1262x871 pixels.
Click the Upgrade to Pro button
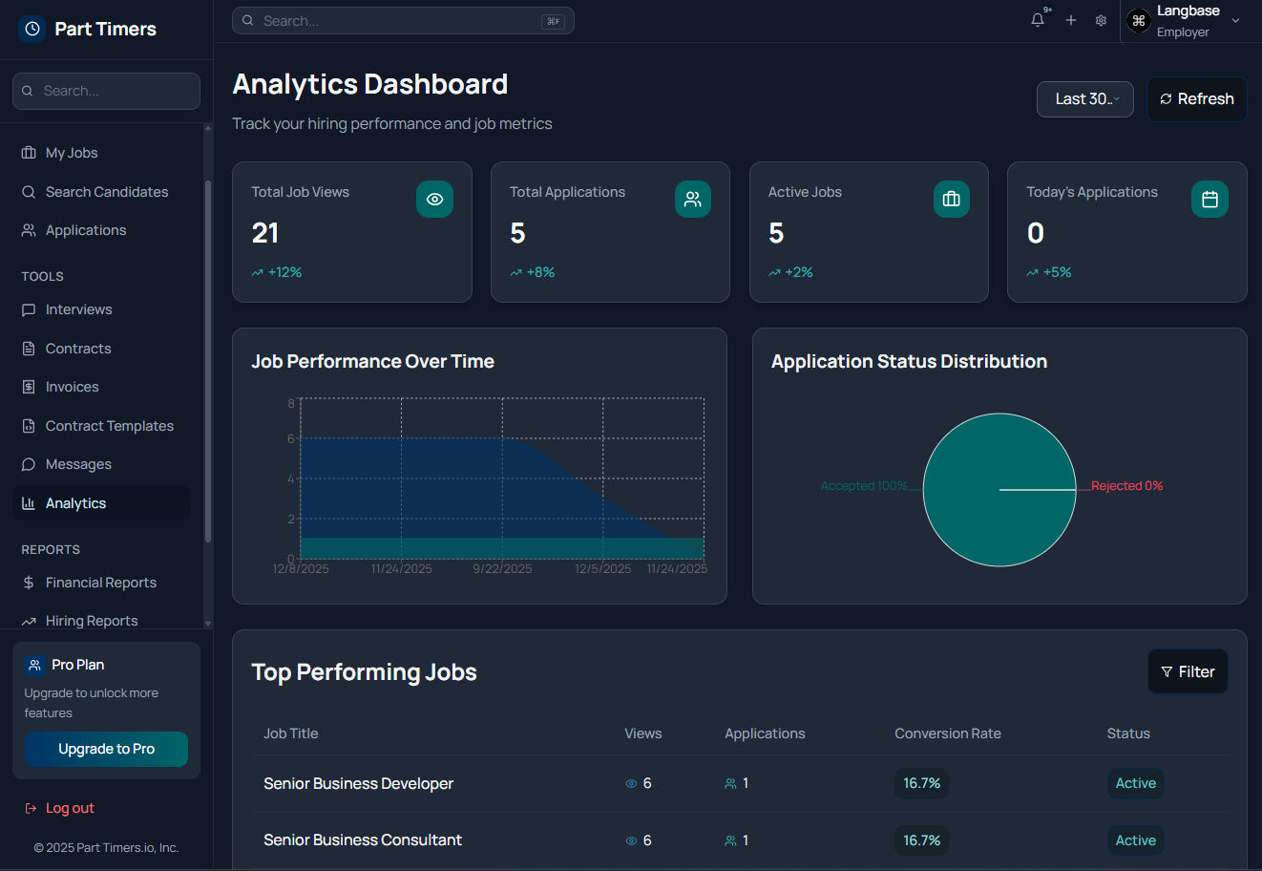pos(106,749)
